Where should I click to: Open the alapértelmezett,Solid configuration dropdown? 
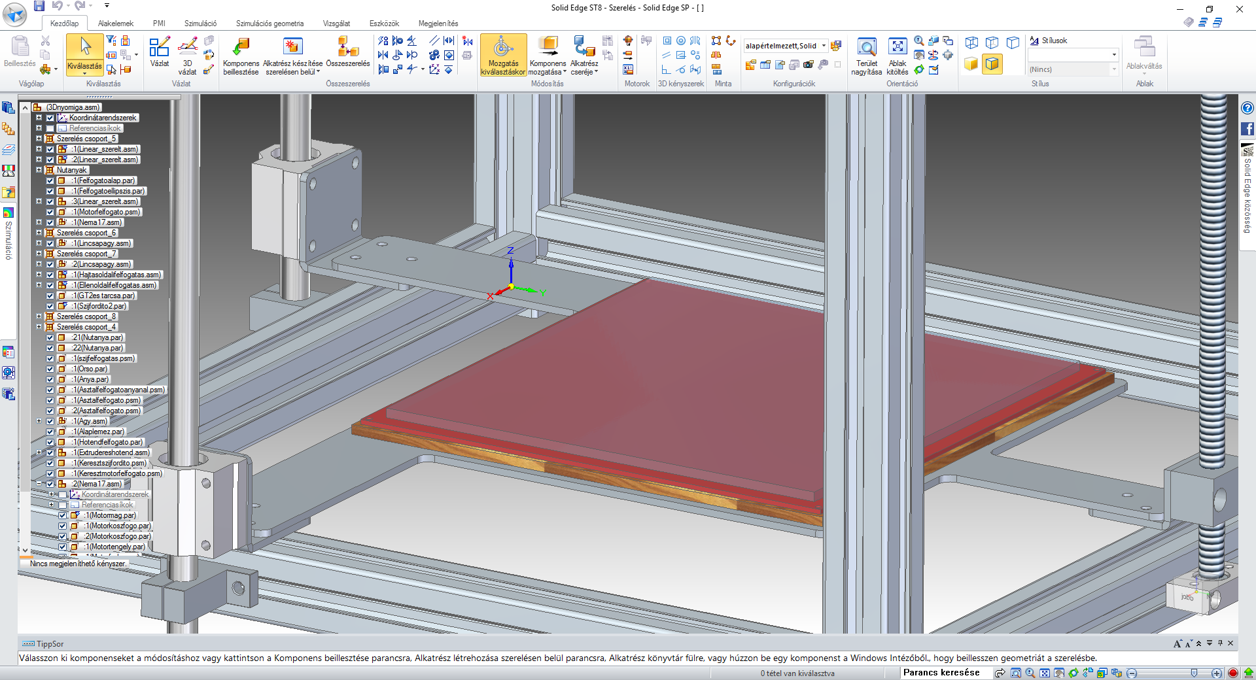coord(824,46)
